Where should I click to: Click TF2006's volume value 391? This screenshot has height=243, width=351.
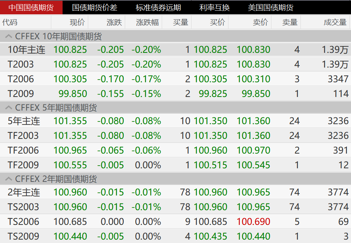(341, 150)
